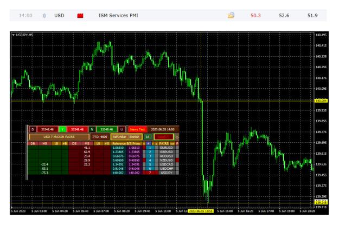Select the 14:00 event time
The height and width of the screenshot is (225, 339).
point(25,16)
